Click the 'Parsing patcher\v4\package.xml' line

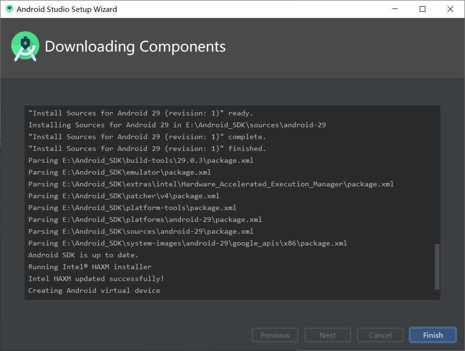coord(124,196)
